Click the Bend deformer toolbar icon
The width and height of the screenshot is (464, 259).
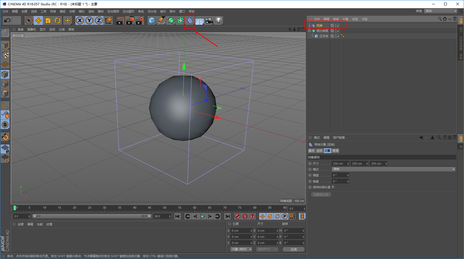190,21
